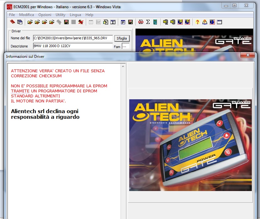Click the Descrizione text field
This screenshot has width=260, height=219.
[x=73, y=46]
